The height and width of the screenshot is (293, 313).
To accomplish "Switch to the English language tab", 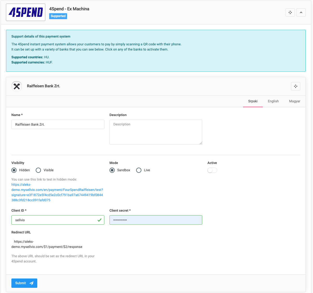I will click(273, 101).
